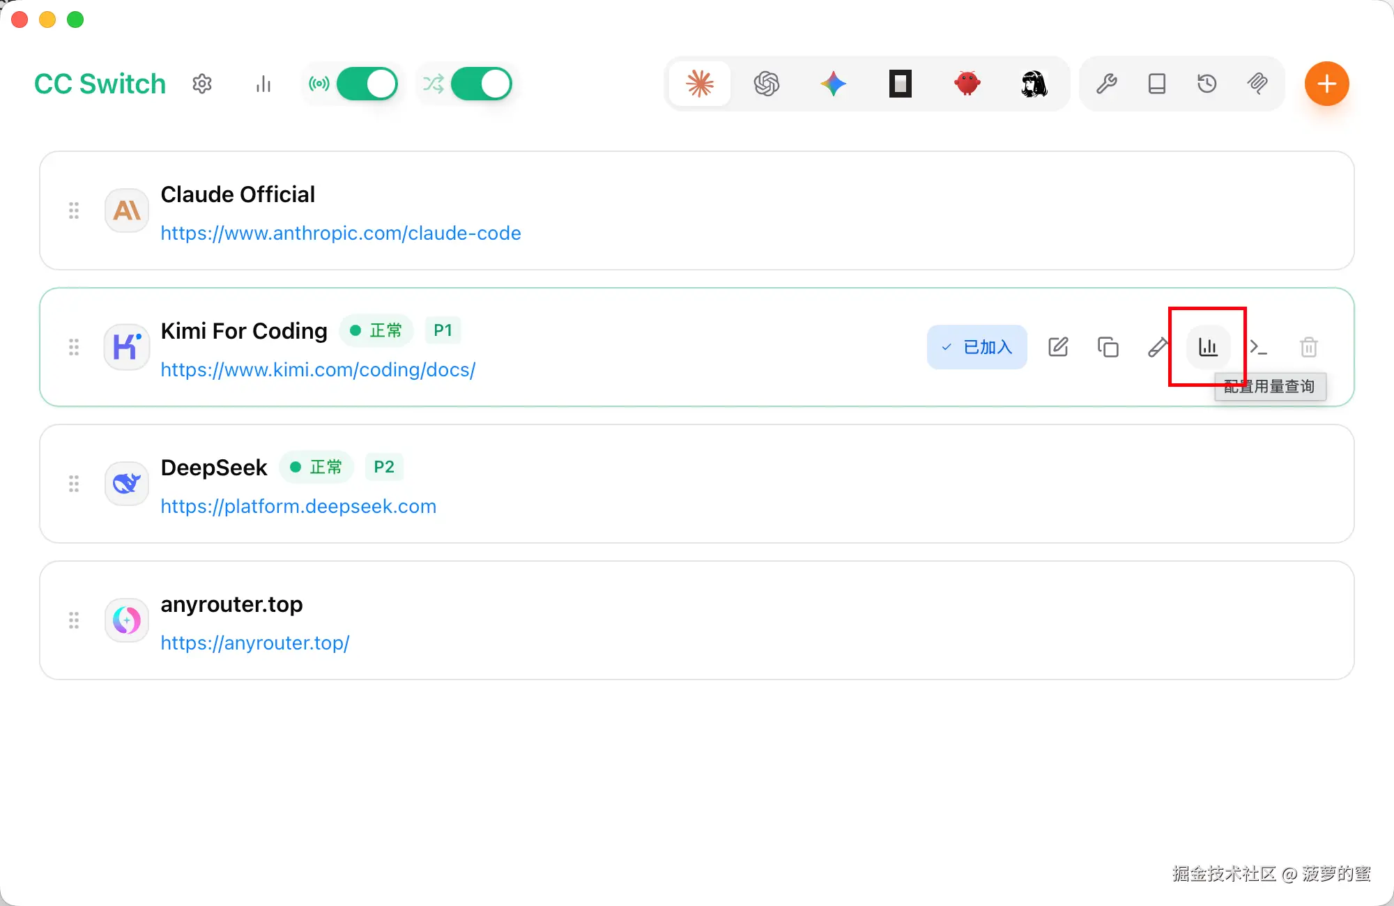Open the platform.deepseek.com link
This screenshot has width=1394, height=906.
(298, 506)
